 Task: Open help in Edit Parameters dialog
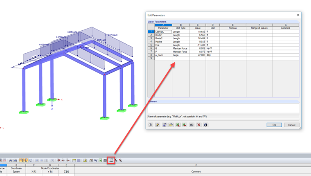[150, 125]
